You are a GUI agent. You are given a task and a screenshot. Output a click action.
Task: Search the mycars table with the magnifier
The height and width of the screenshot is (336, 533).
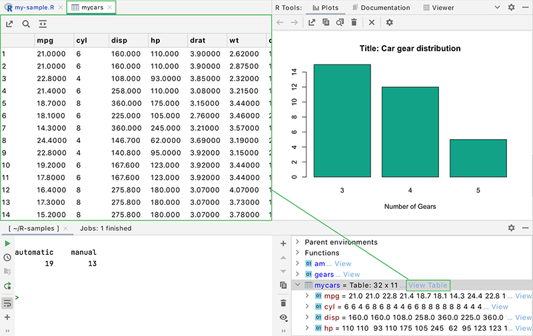(26, 24)
